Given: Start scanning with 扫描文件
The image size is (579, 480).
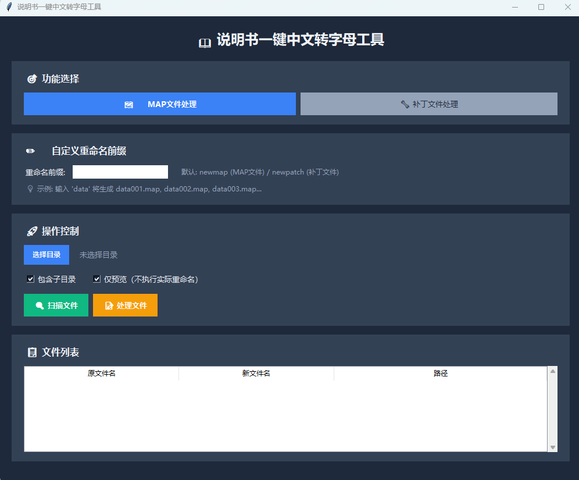Looking at the screenshot, I should coord(56,305).
